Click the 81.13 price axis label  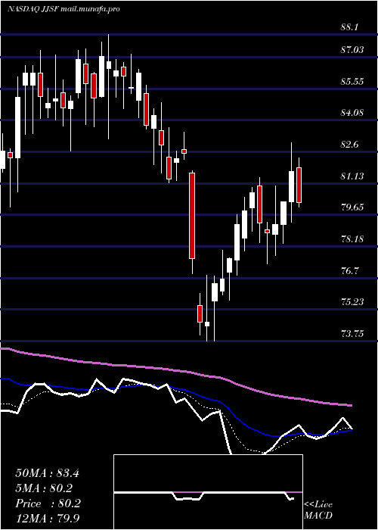point(352,176)
